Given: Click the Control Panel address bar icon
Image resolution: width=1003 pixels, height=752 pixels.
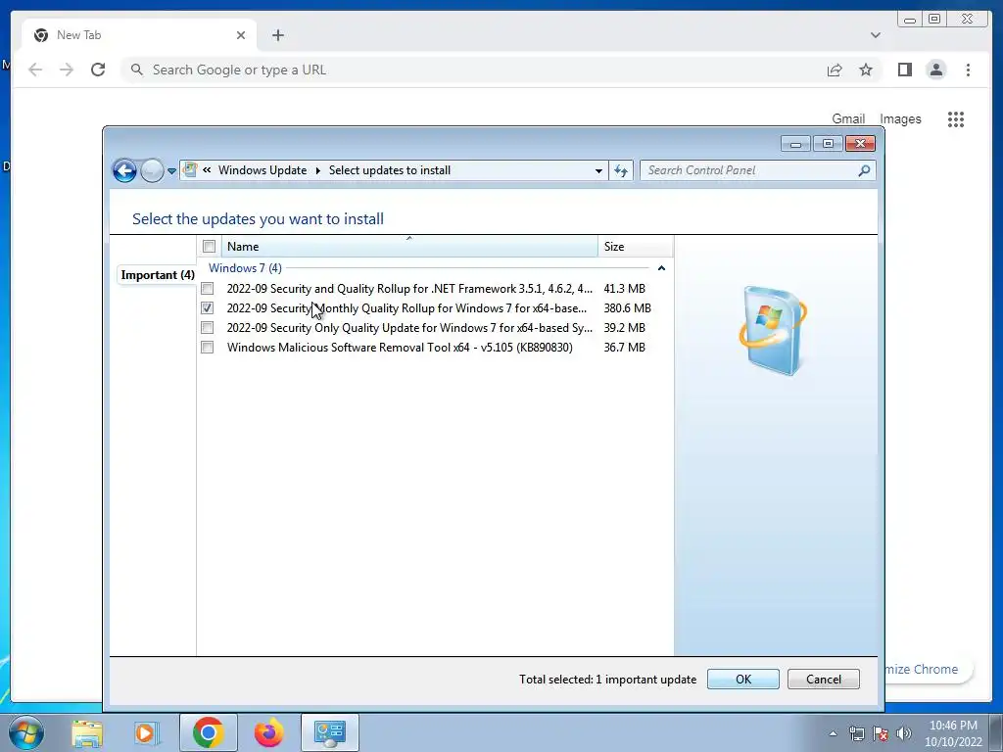Looking at the screenshot, I should (190, 170).
